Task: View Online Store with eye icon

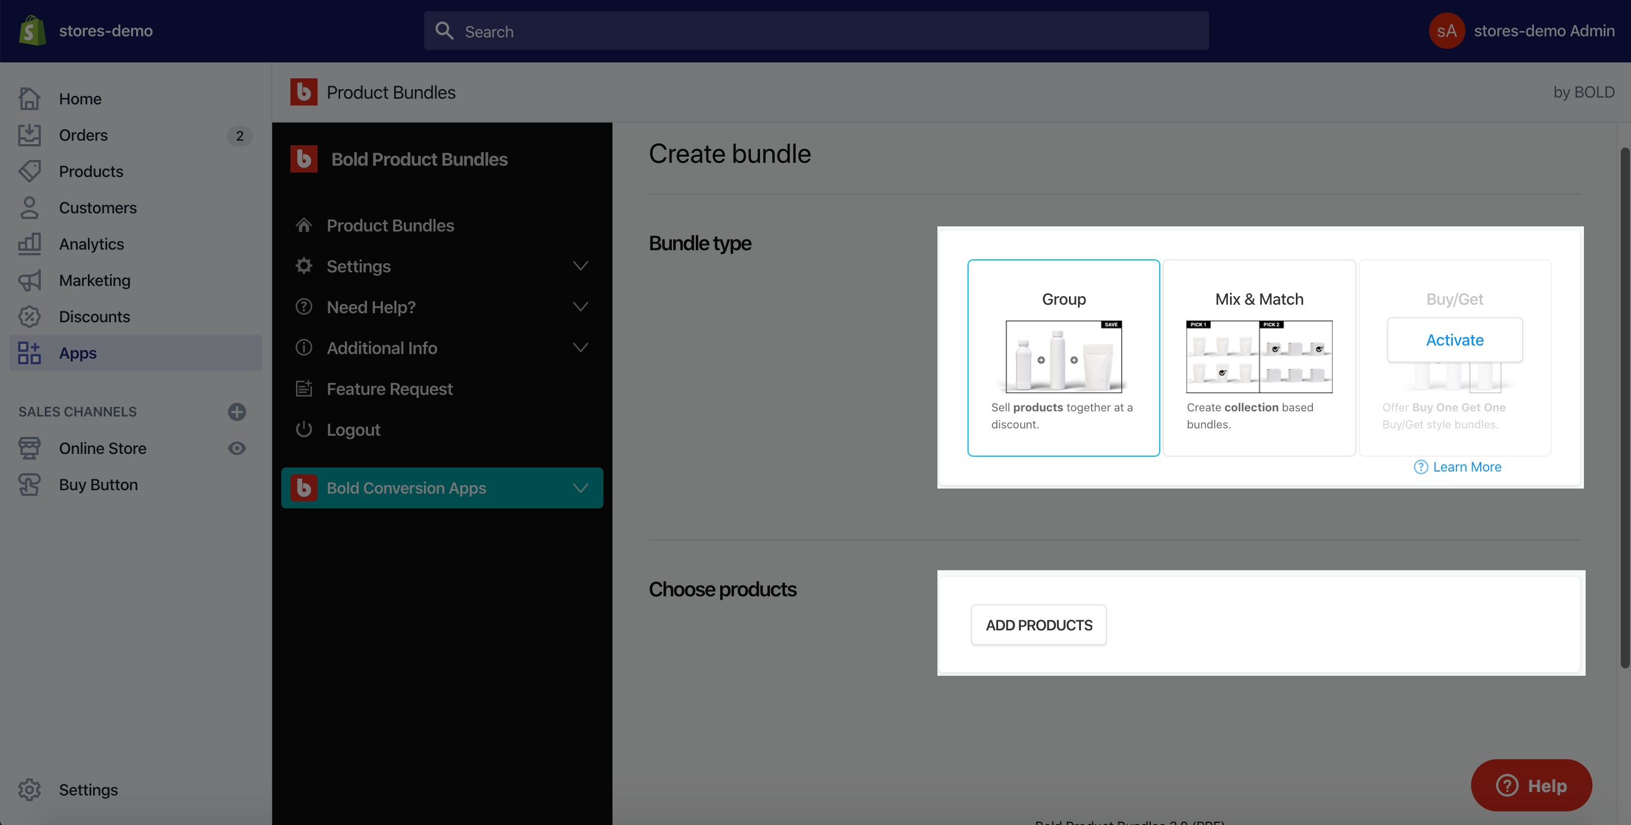Action: tap(237, 448)
